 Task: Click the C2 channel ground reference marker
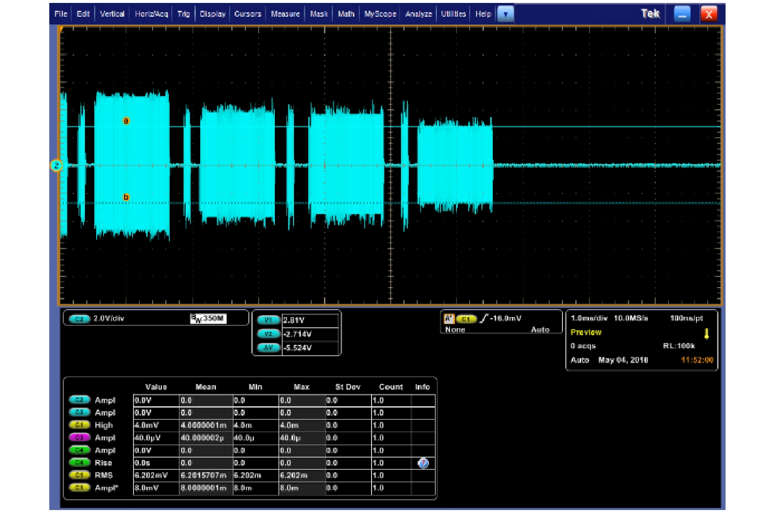[x=56, y=166]
